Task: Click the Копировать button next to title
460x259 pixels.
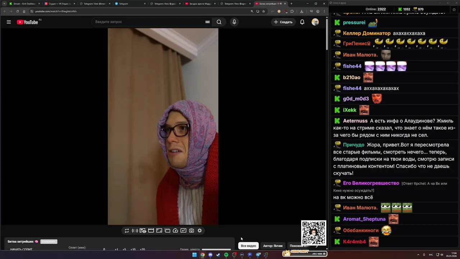Action: (49, 242)
